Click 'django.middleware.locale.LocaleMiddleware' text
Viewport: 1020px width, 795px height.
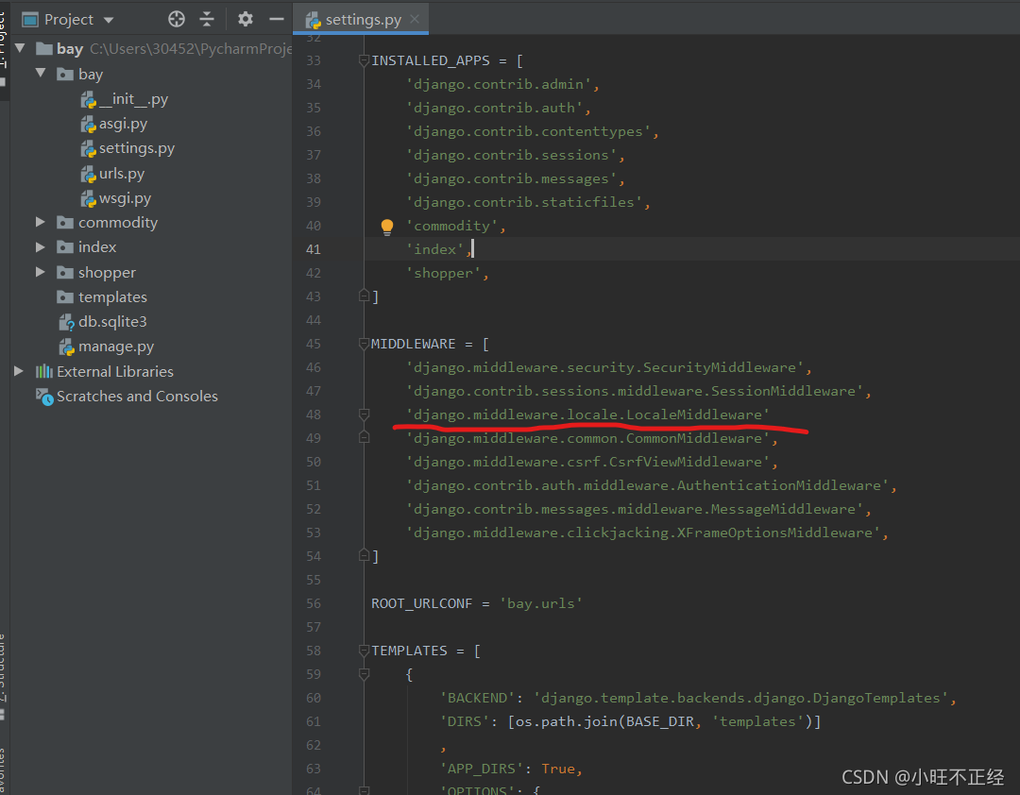point(588,414)
